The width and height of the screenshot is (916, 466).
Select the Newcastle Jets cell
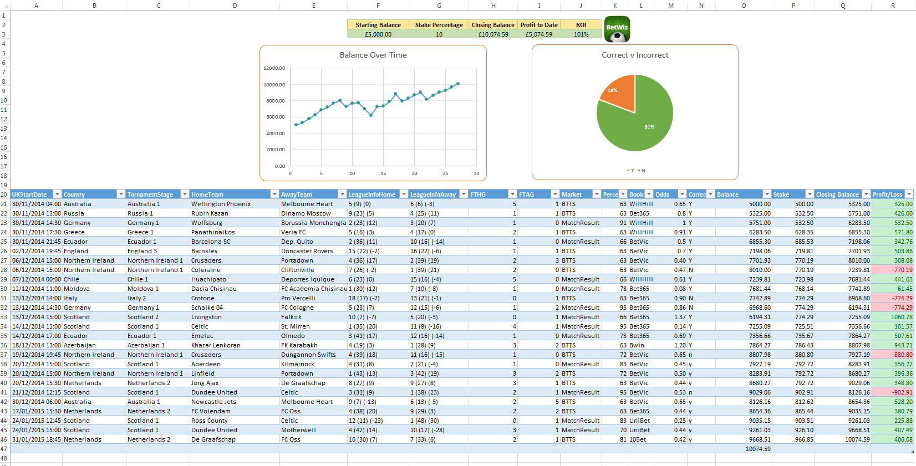(235, 402)
